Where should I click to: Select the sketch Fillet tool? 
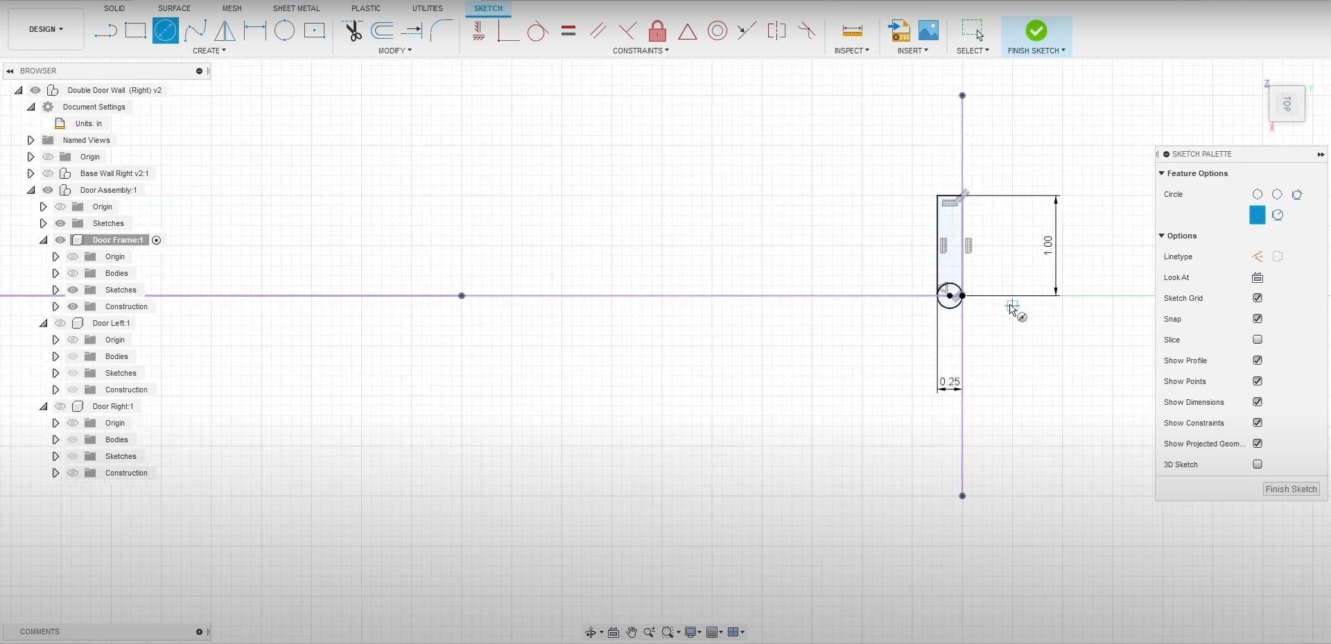pyautogui.click(x=441, y=31)
